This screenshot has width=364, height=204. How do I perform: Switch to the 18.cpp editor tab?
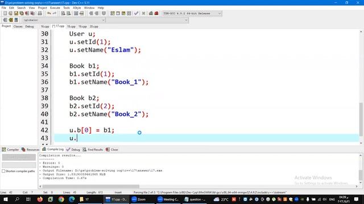(x=71, y=27)
